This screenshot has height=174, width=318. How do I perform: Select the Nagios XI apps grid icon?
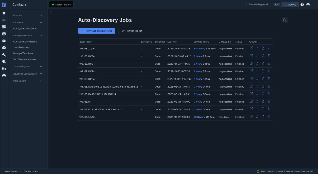coord(4,20)
